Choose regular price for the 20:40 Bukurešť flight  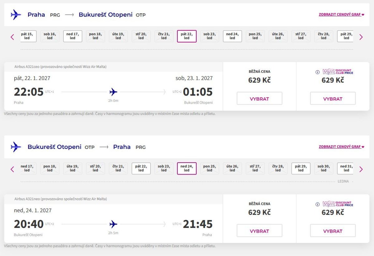tap(259, 231)
